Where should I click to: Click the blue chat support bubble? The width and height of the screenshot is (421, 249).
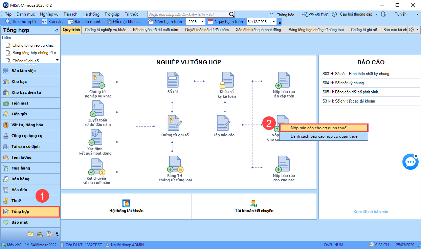pos(410,162)
